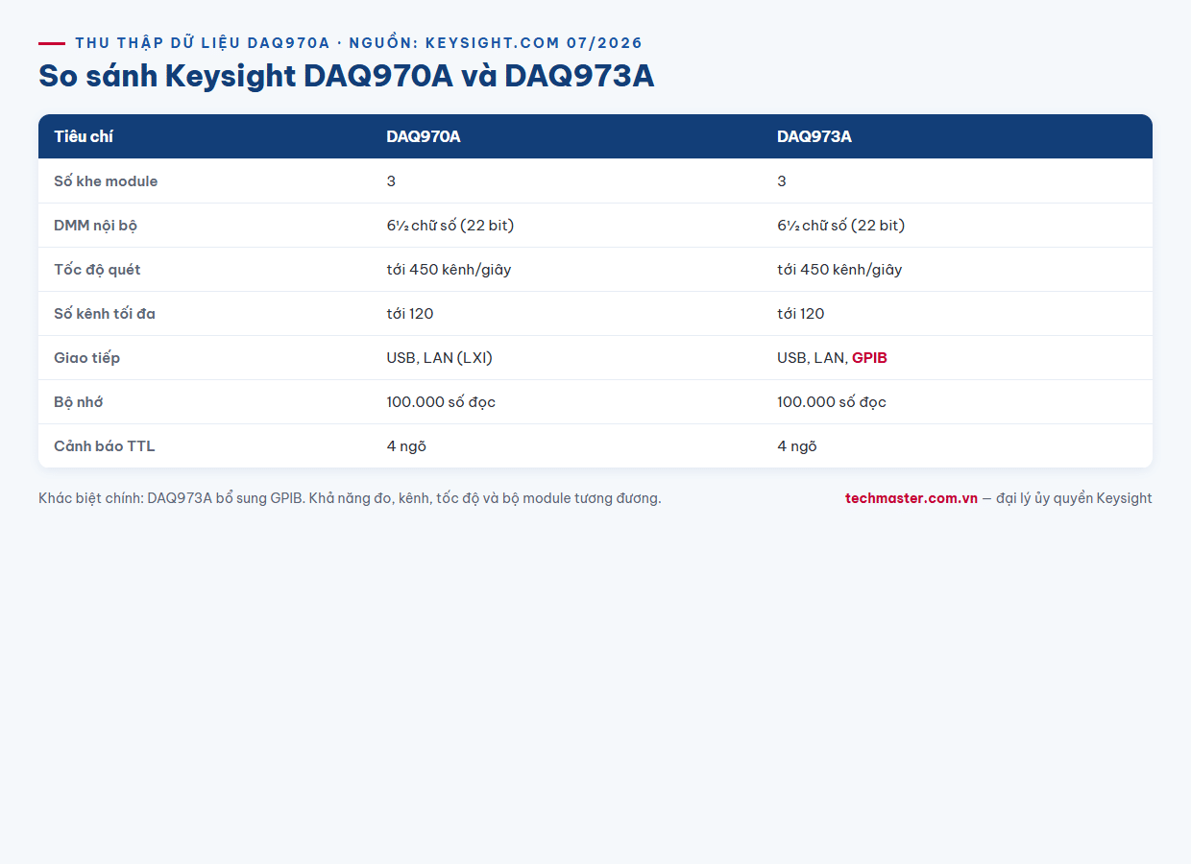
Task: Click the page title So sánh Keysight DAQ970A và DAQ973A
Action: coord(346,76)
